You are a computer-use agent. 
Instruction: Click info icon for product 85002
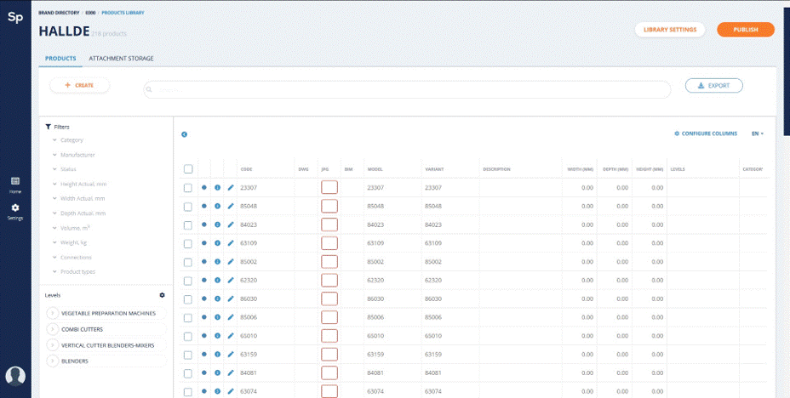217,262
